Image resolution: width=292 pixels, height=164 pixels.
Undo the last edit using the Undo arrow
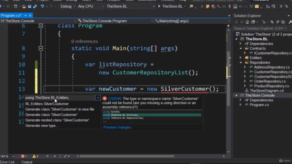click(x=42, y=6)
